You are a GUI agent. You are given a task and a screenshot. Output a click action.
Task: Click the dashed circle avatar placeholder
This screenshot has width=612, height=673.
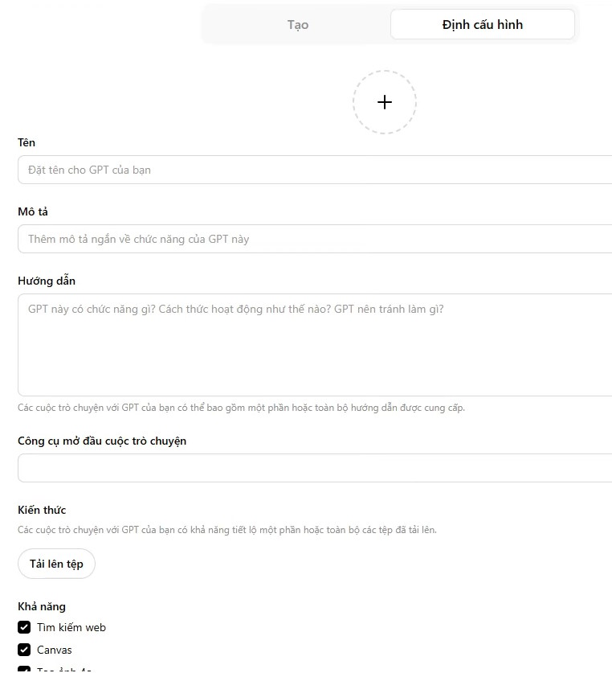(x=384, y=102)
